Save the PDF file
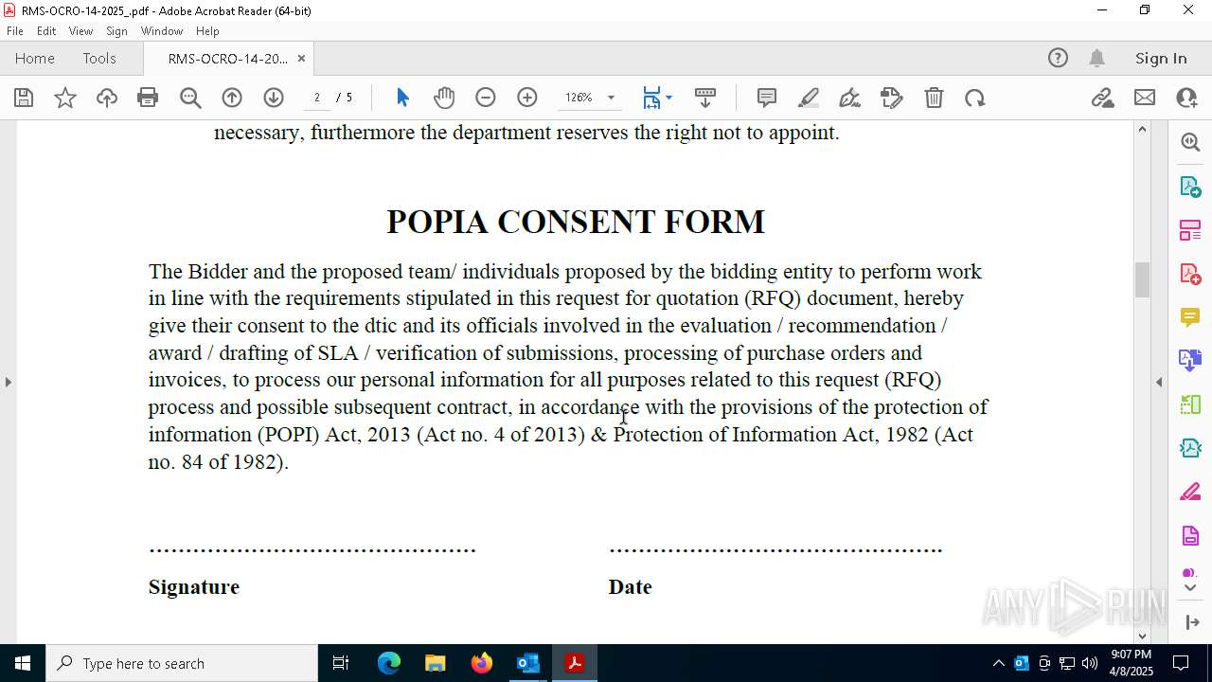The height and width of the screenshot is (682, 1212). (24, 98)
